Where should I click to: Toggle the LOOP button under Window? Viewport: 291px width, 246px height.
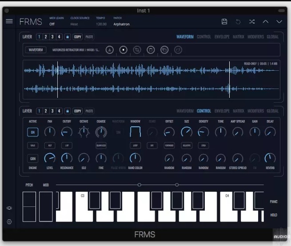tap(136, 145)
